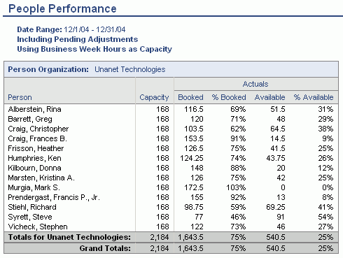Select the Grand Totals row label

(105, 248)
